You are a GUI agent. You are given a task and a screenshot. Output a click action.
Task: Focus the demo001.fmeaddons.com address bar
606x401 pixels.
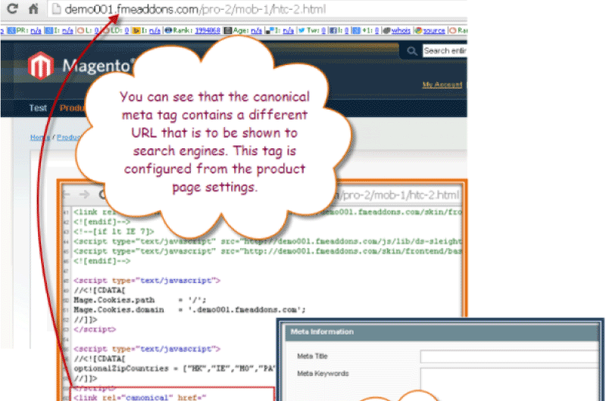point(257,9)
